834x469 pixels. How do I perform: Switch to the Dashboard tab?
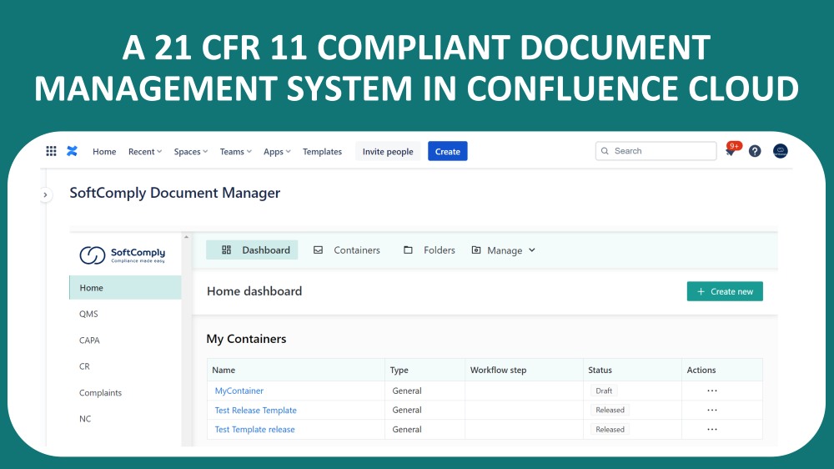click(x=252, y=250)
